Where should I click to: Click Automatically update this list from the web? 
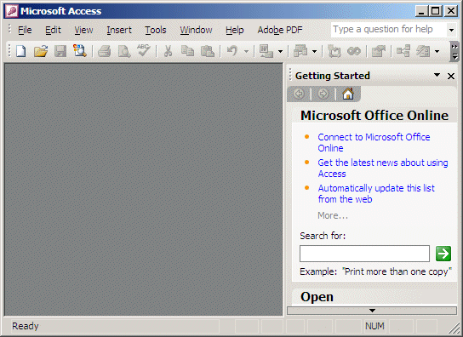click(376, 193)
